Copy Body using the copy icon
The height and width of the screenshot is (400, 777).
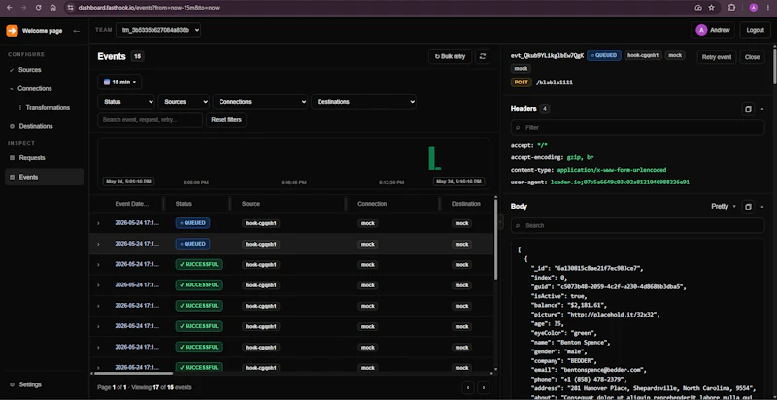pos(748,207)
